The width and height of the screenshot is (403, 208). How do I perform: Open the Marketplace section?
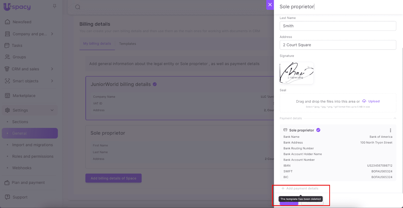[x=24, y=96]
